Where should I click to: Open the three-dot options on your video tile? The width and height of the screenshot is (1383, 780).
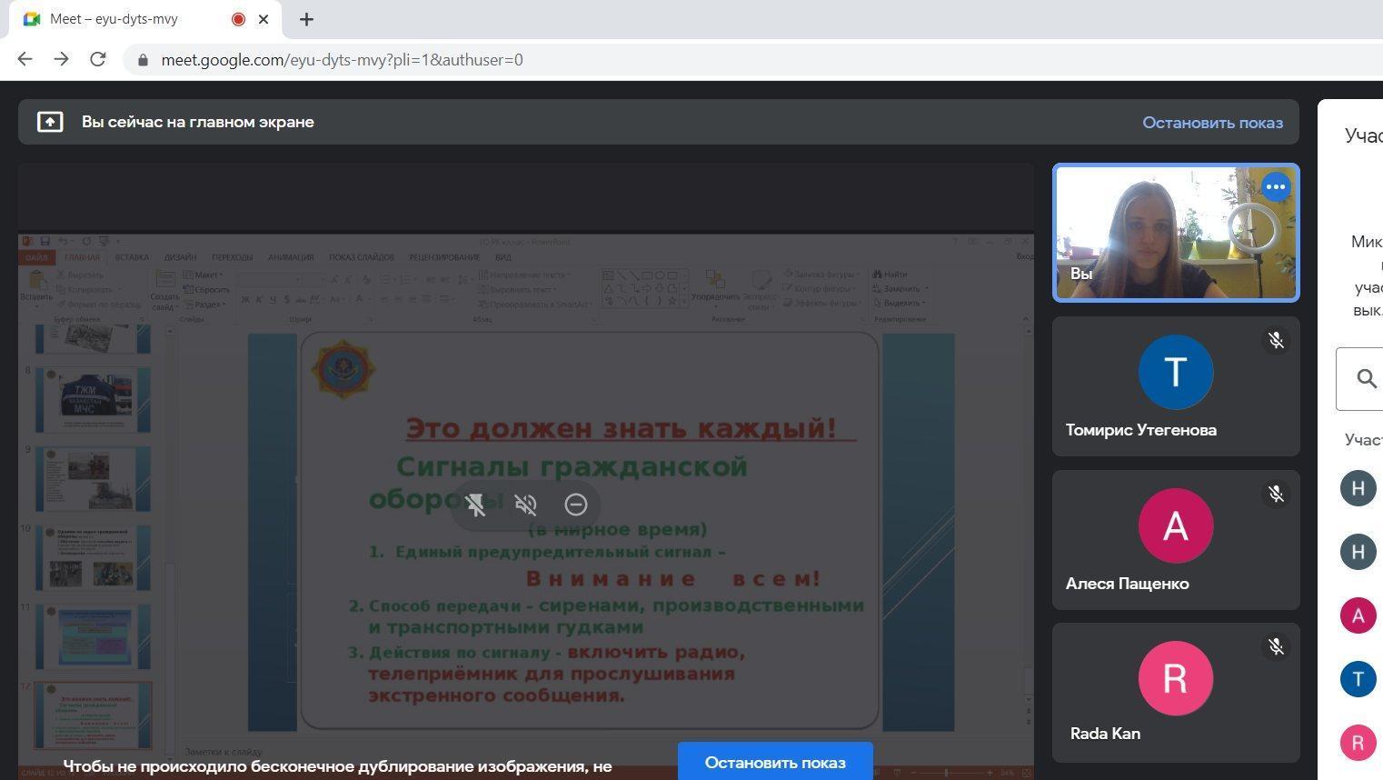point(1276,187)
